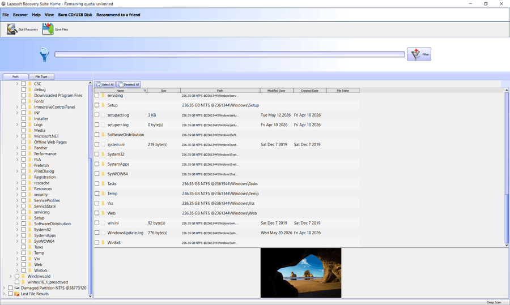
Task: Click the System32 folder icon in file list
Action: click(103, 154)
